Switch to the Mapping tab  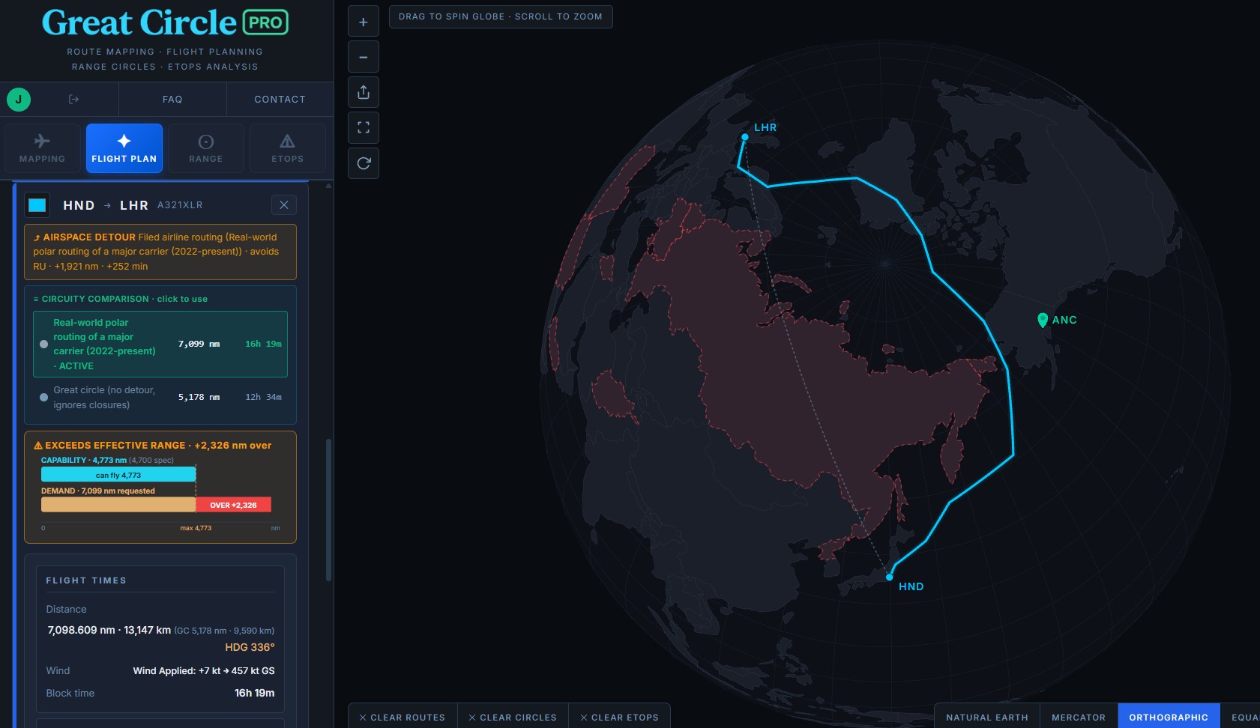[x=42, y=148]
